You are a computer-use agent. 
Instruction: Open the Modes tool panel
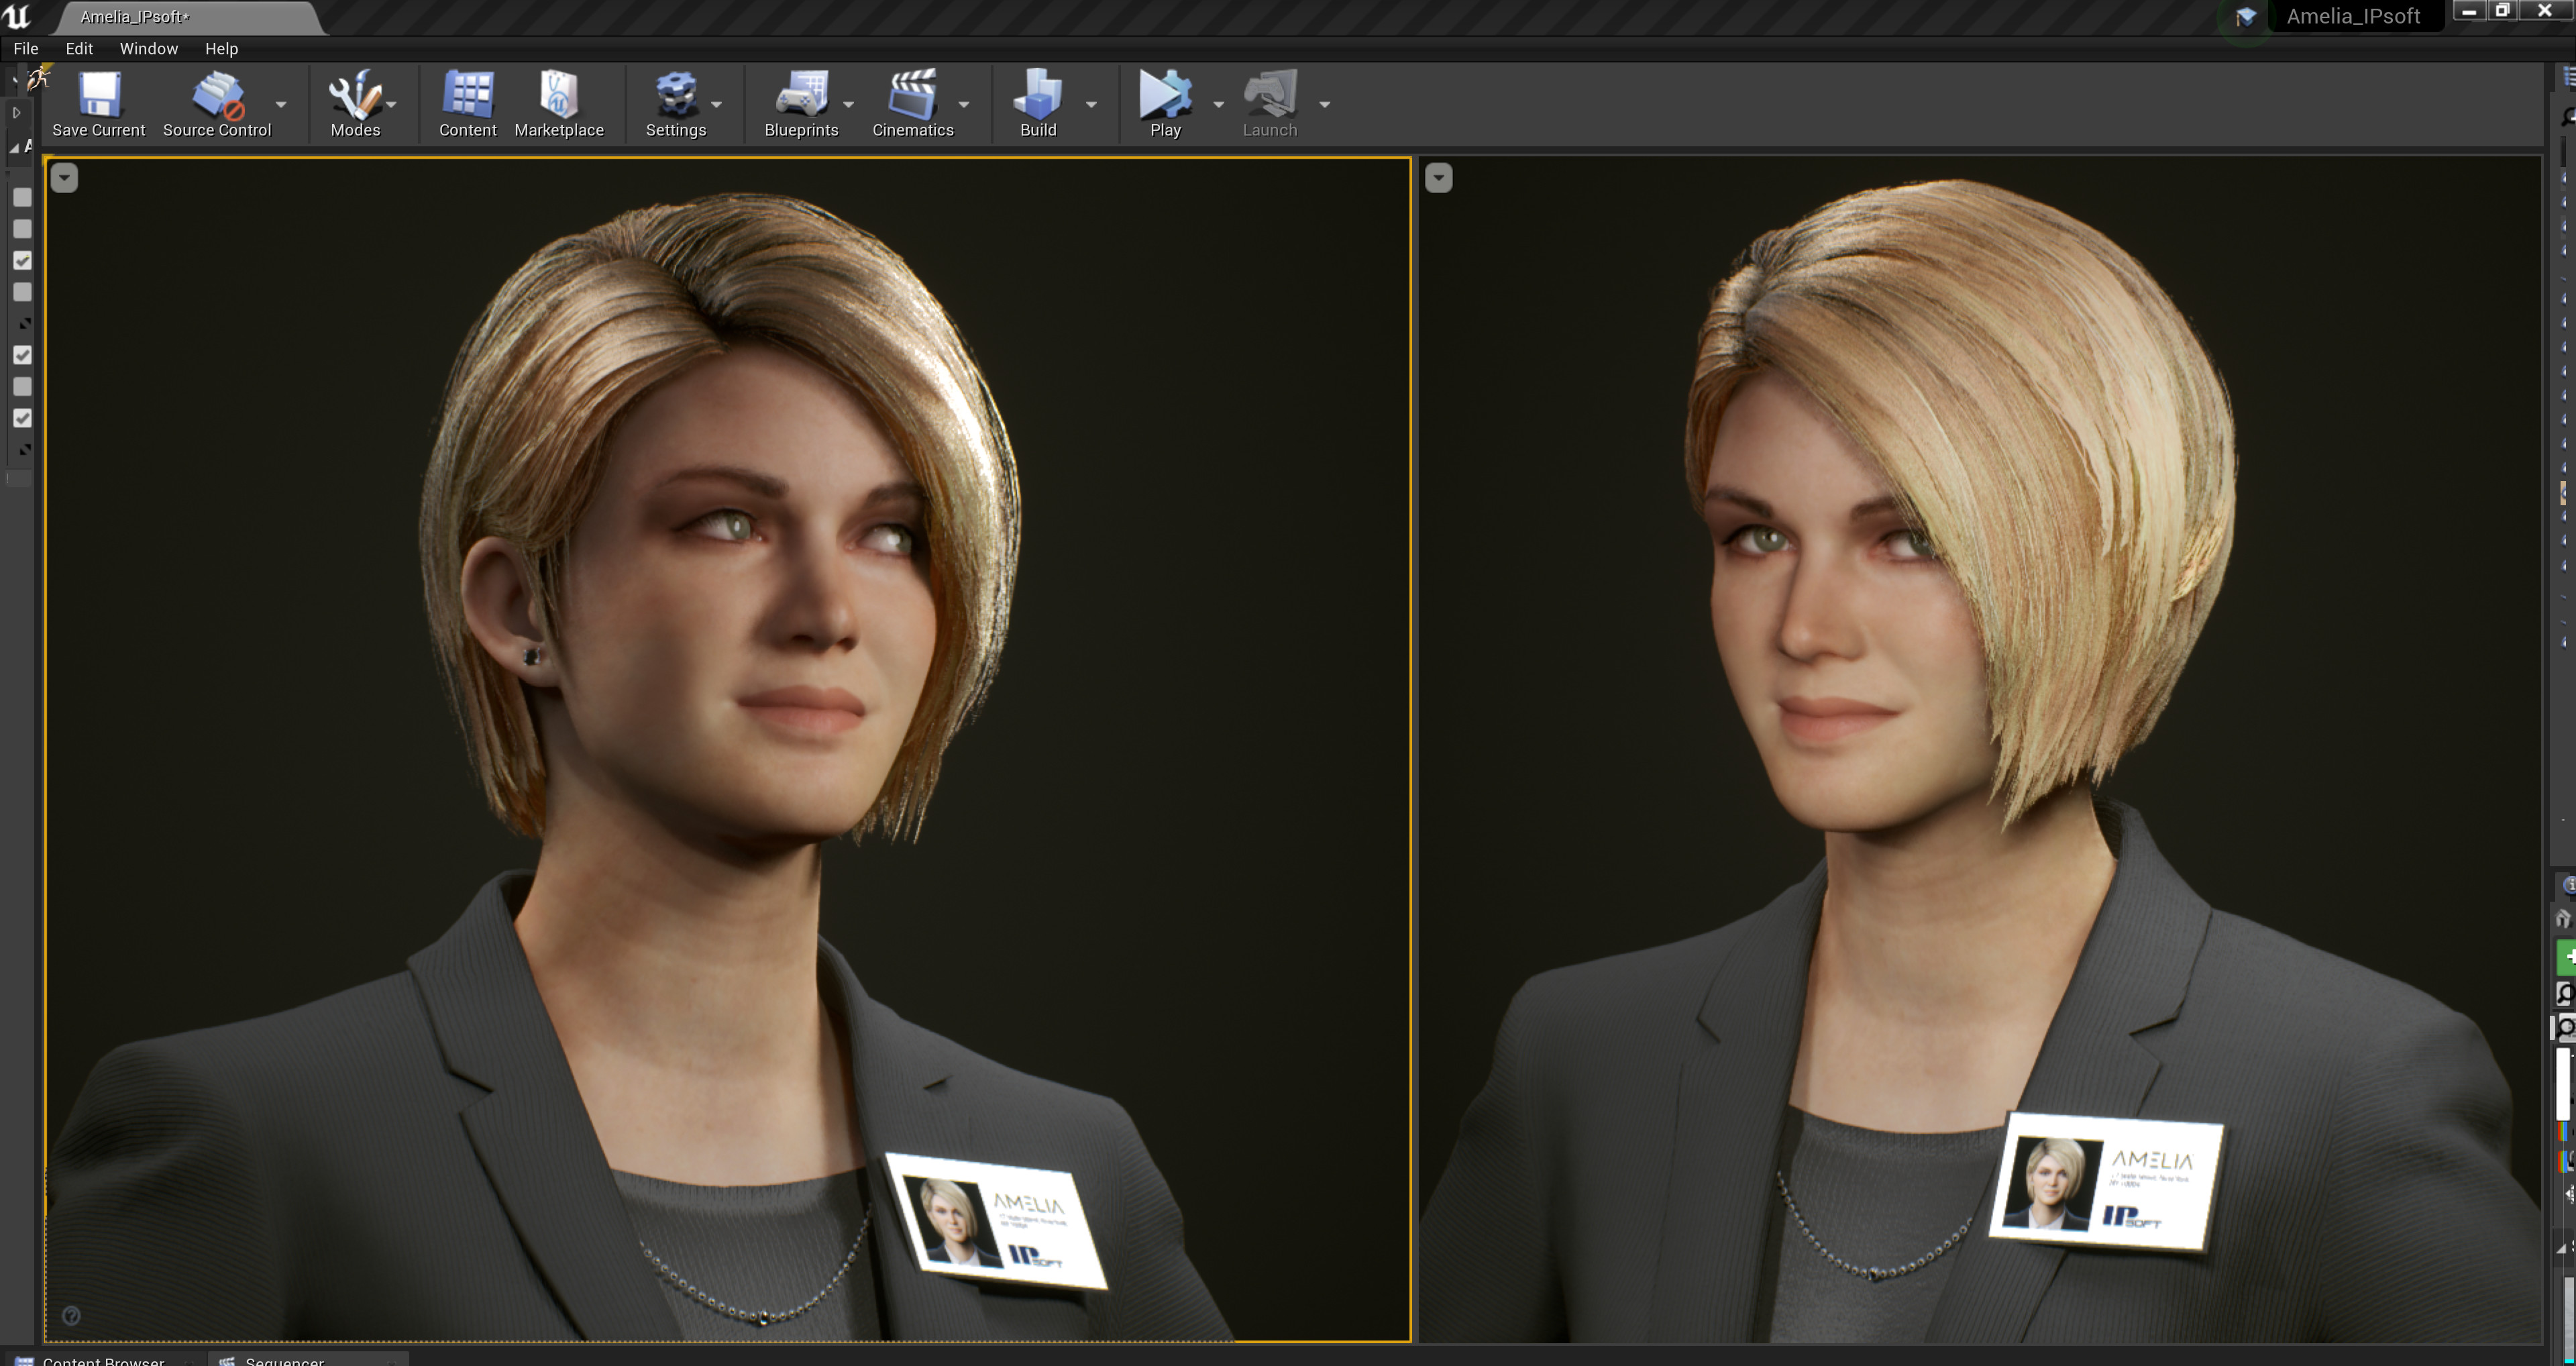click(x=355, y=104)
